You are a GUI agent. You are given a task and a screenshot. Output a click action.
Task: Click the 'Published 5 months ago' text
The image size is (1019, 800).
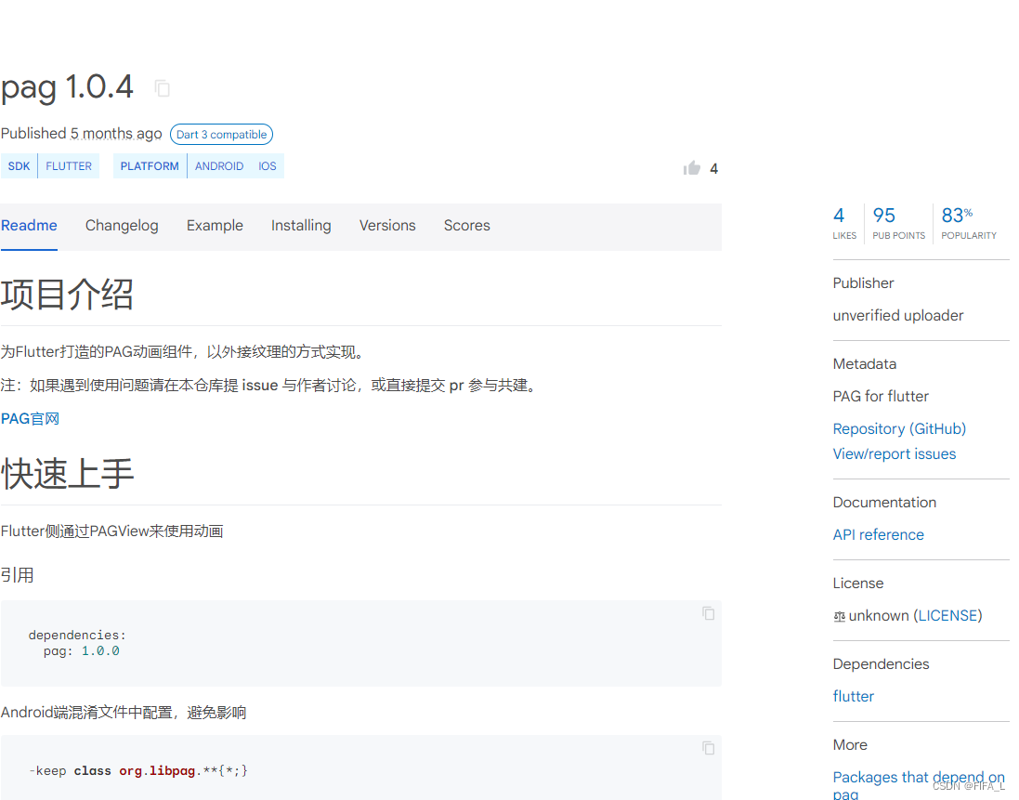click(x=81, y=134)
